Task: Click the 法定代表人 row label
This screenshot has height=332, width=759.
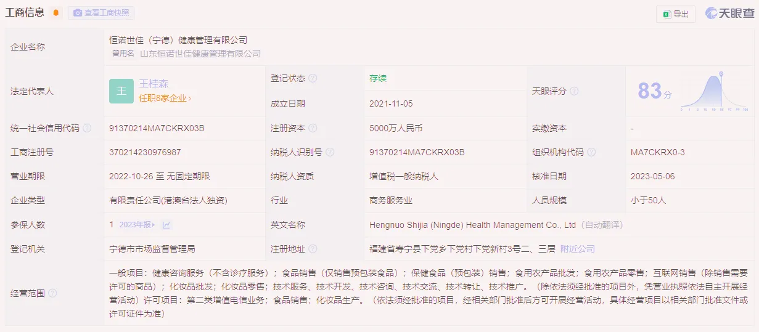Action: (32, 91)
